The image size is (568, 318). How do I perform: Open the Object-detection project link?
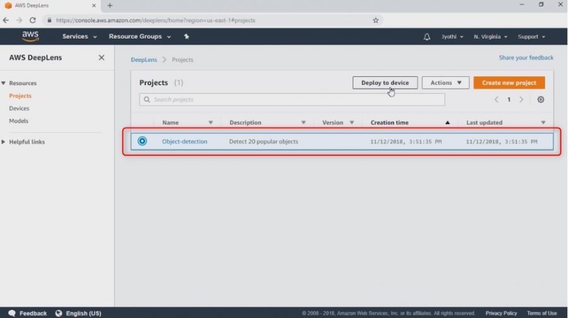[184, 141]
